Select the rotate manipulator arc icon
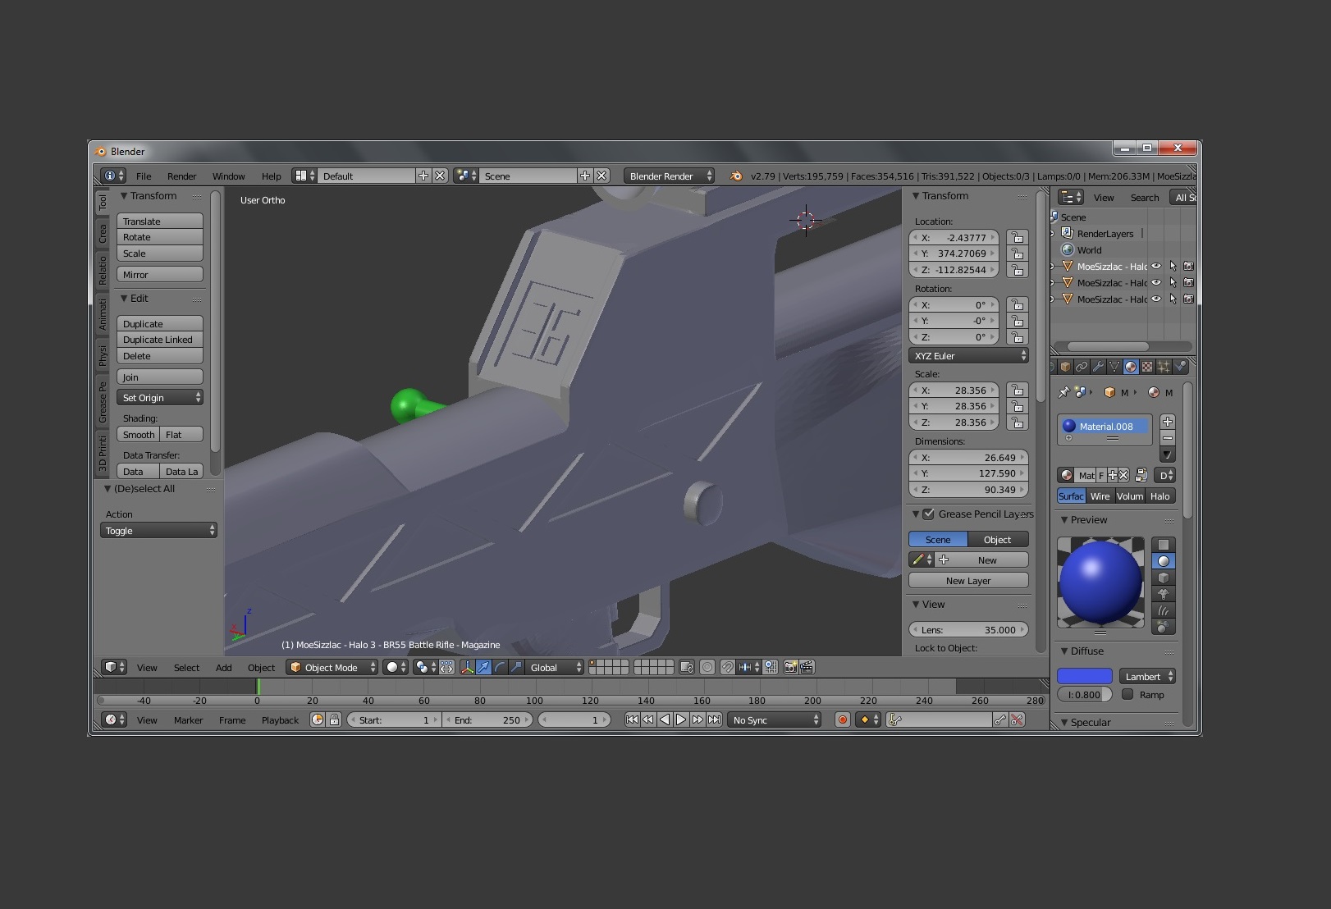 (500, 667)
